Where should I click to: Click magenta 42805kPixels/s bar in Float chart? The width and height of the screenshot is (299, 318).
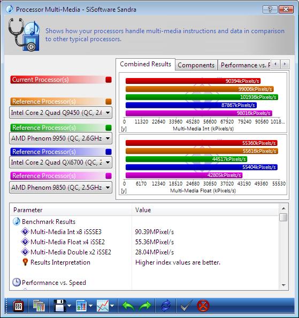[184, 175]
